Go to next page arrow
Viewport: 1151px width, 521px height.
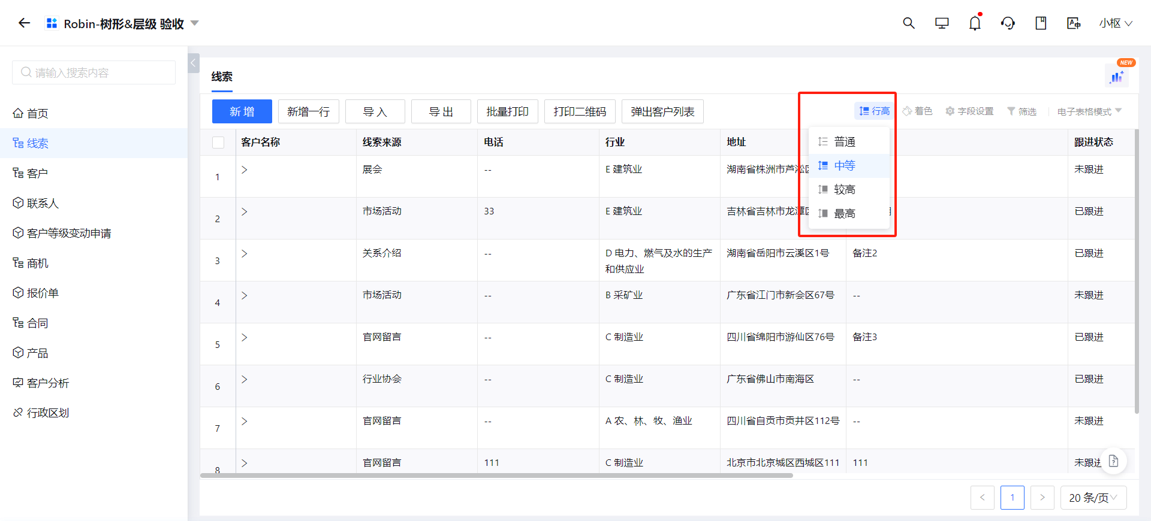[x=1042, y=498]
